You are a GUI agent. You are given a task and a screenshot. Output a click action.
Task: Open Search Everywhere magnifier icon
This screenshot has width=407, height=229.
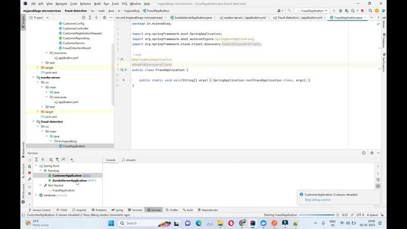(x=370, y=11)
